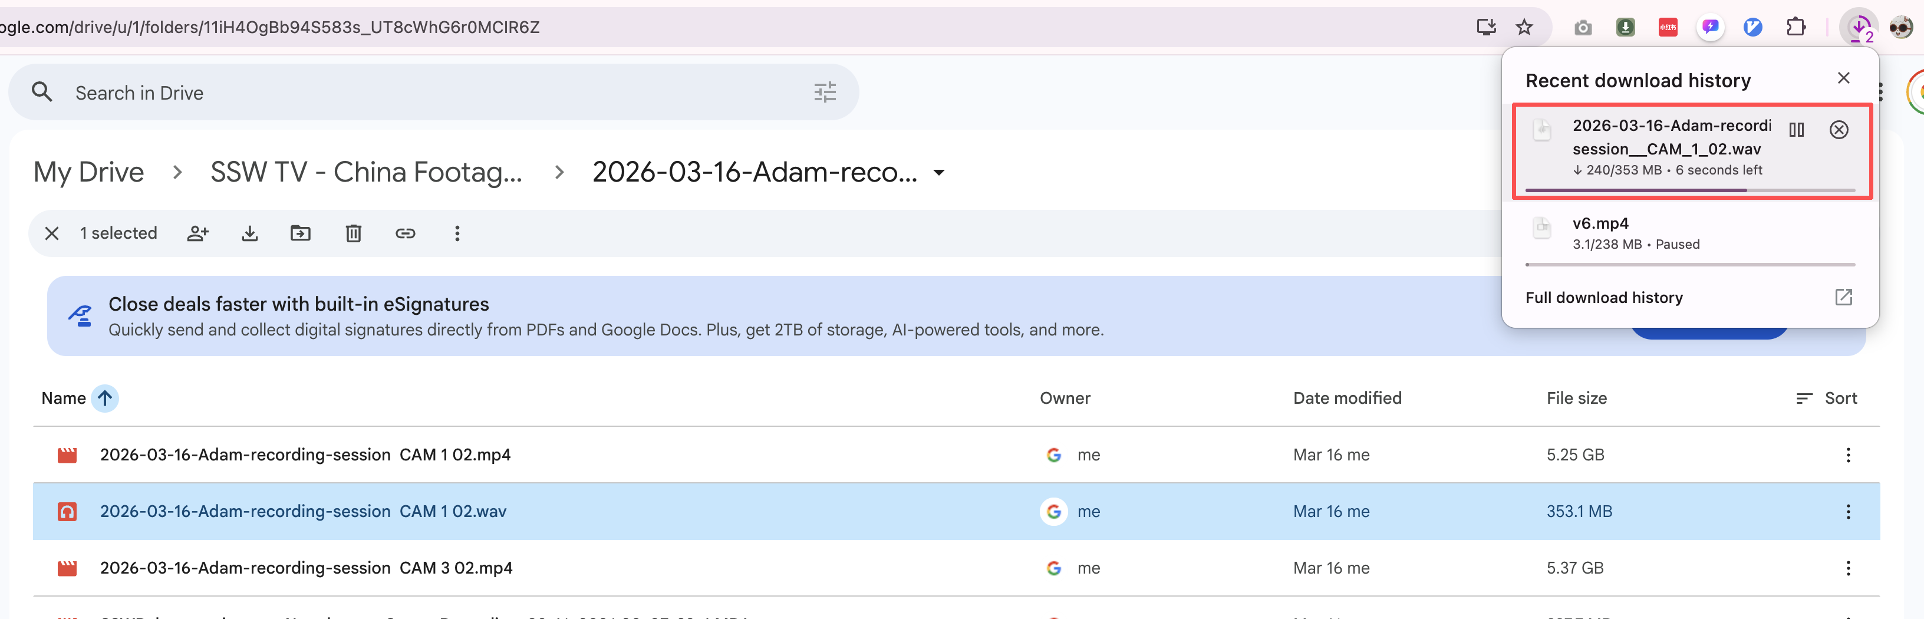The width and height of the screenshot is (1924, 619).
Task: Move the selected file to another folder
Action: (x=300, y=233)
